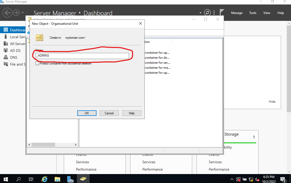
Task: Open Windows Start menu
Action: (6, 179)
